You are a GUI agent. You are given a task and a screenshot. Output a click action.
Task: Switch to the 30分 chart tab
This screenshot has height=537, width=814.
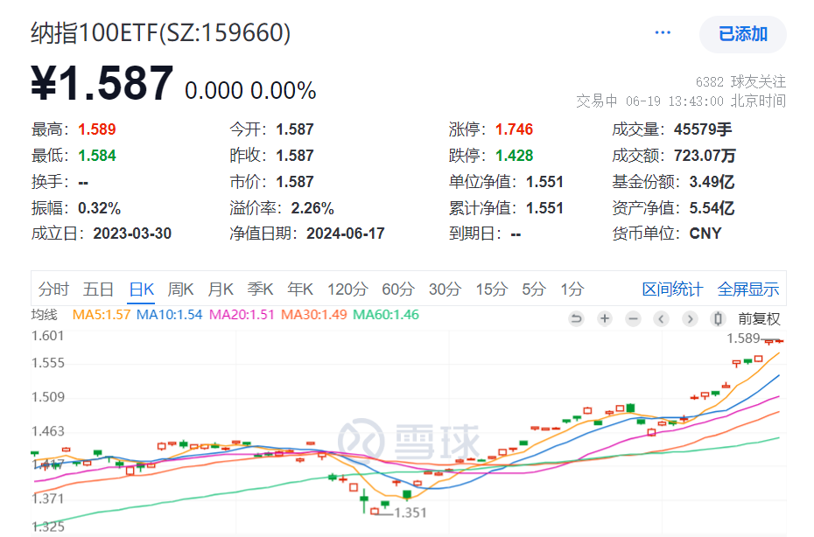[445, 289]
